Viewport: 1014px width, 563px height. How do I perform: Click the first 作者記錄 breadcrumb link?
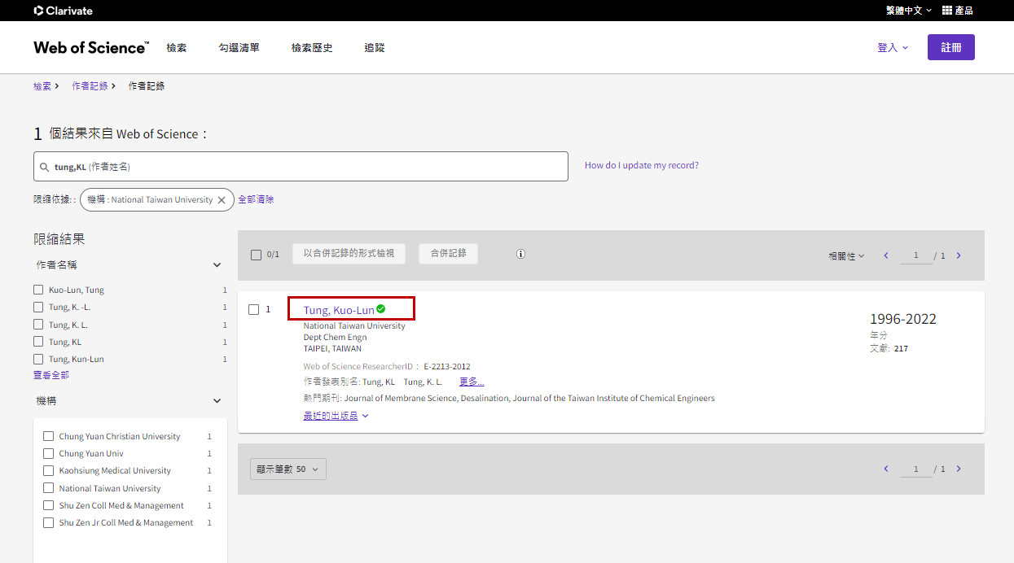click(90, 85)
